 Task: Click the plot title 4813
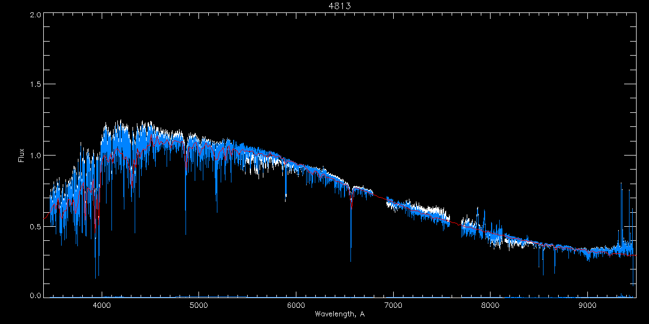click(340, 6)
